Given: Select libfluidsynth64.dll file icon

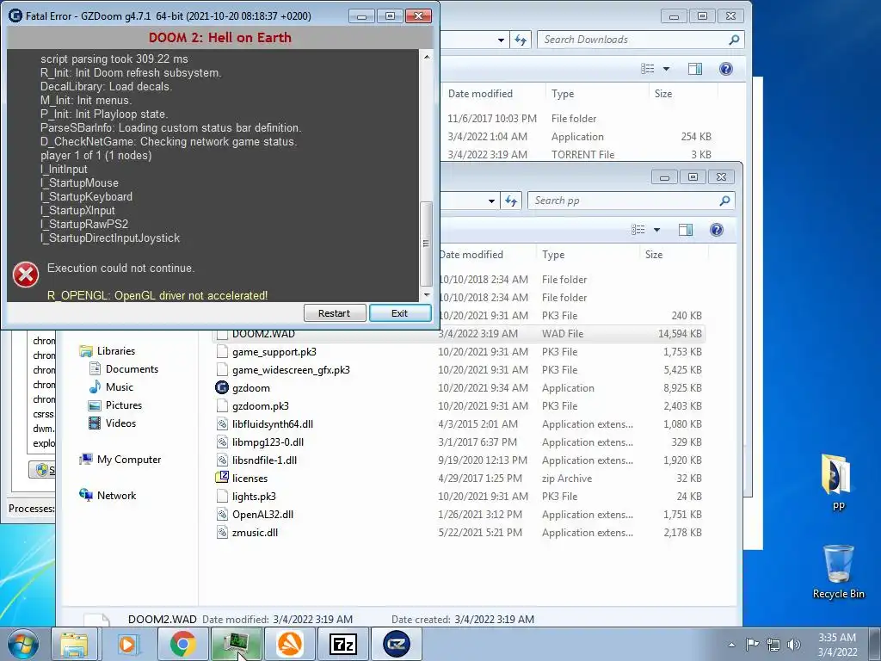Looking at the screenshot, I should point(222,423).
